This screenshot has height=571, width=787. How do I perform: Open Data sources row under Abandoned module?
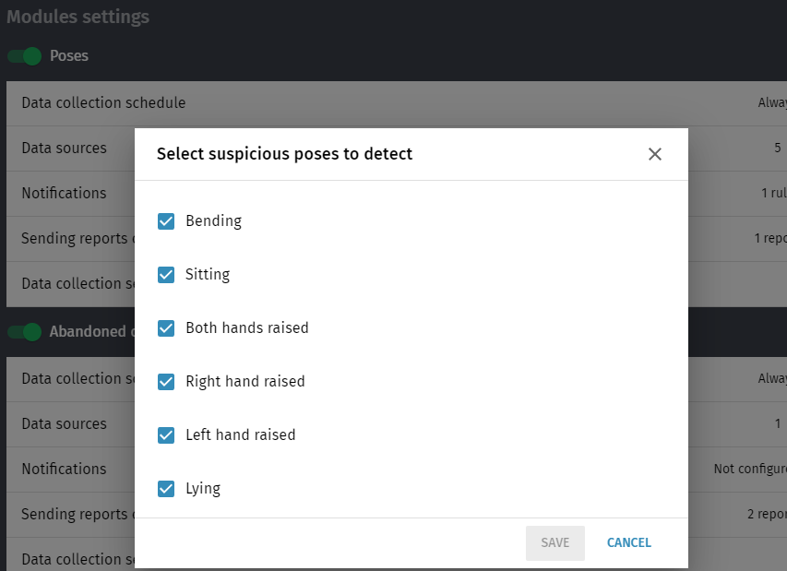(397, 424)
